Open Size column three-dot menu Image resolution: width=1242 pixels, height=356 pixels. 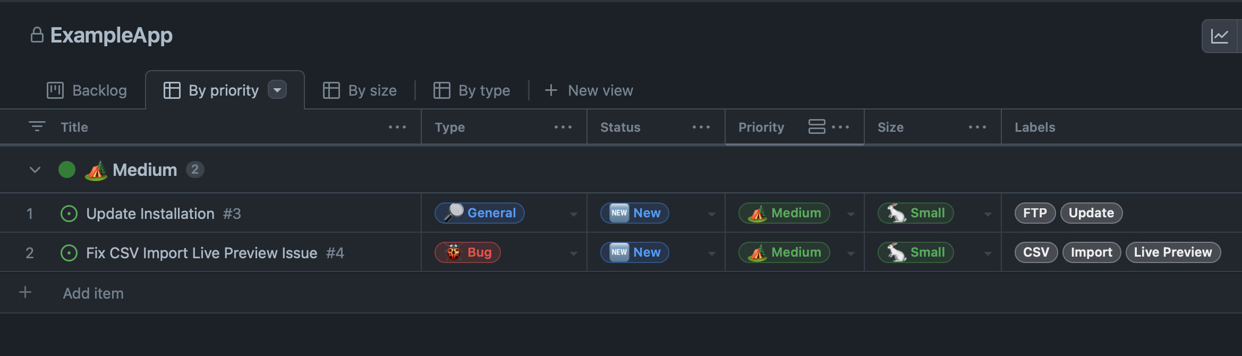977,127
